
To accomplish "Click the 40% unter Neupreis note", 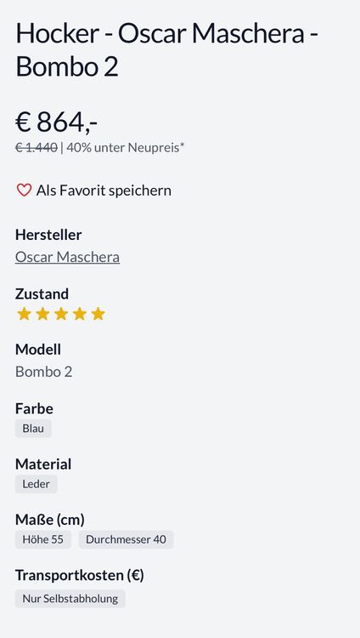I will pyautogui.click(x=125, y=147).
